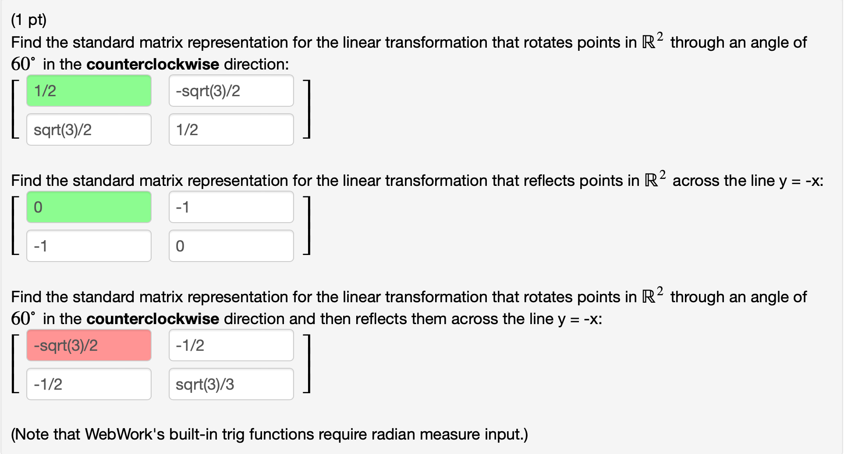
Task: Click the green 0 field in reflection matrix
Action: tap(89, 207)
